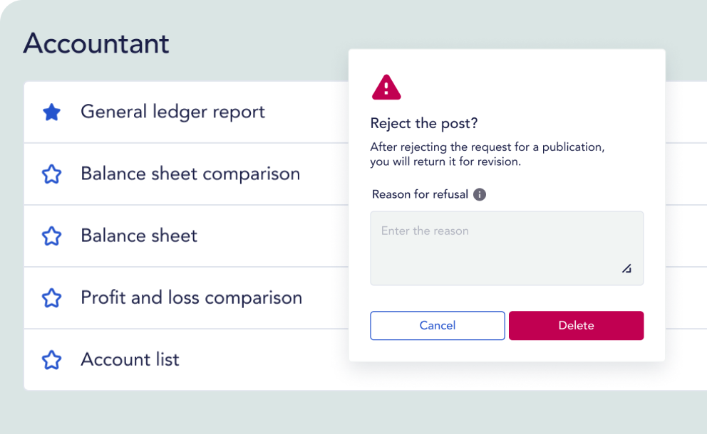Open the Profit and loss comparison report

191,297
